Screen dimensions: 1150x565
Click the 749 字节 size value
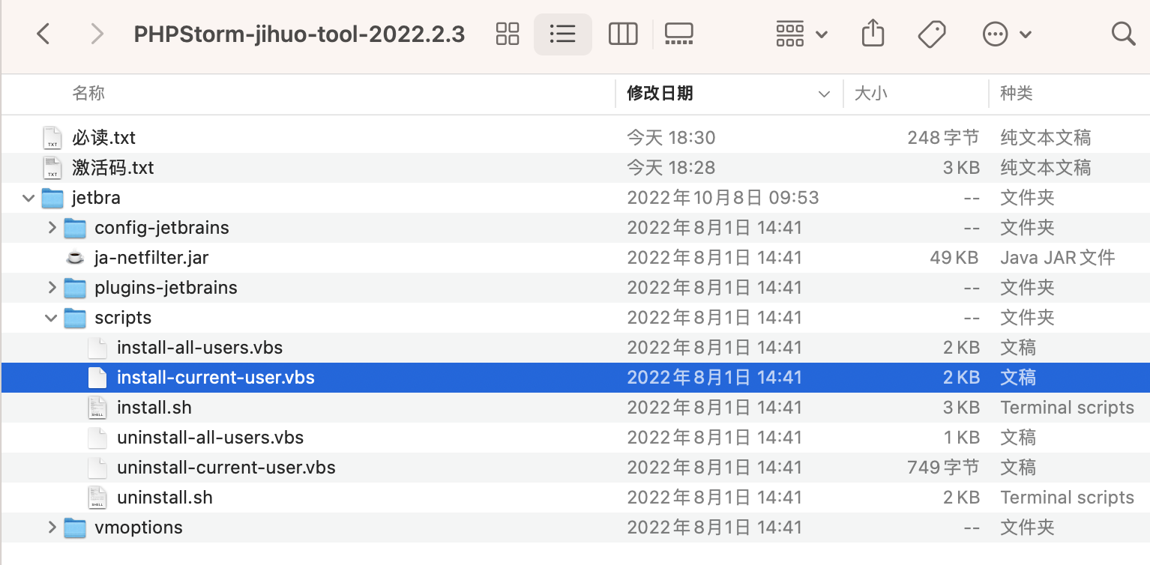[943, 468]
